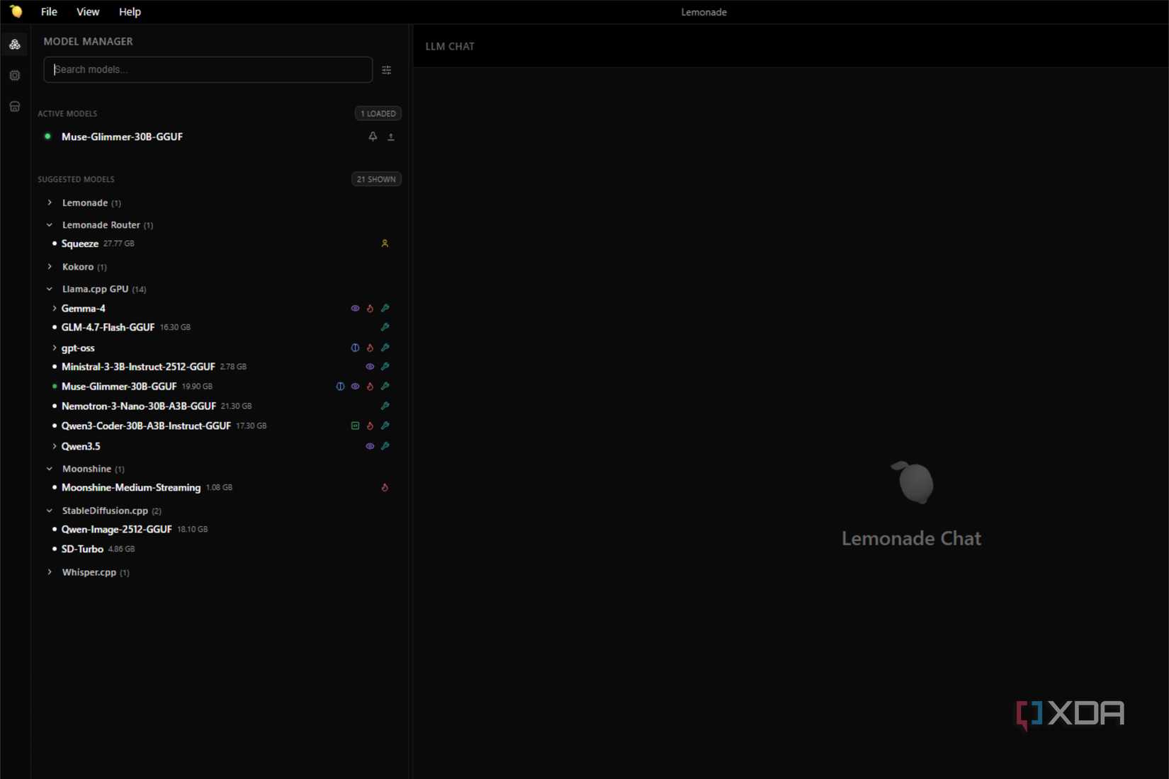Open the File menu
The image size is (1169, 779).
point(49,11)
